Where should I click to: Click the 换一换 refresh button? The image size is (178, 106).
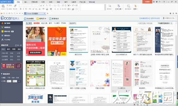[18, 45]
